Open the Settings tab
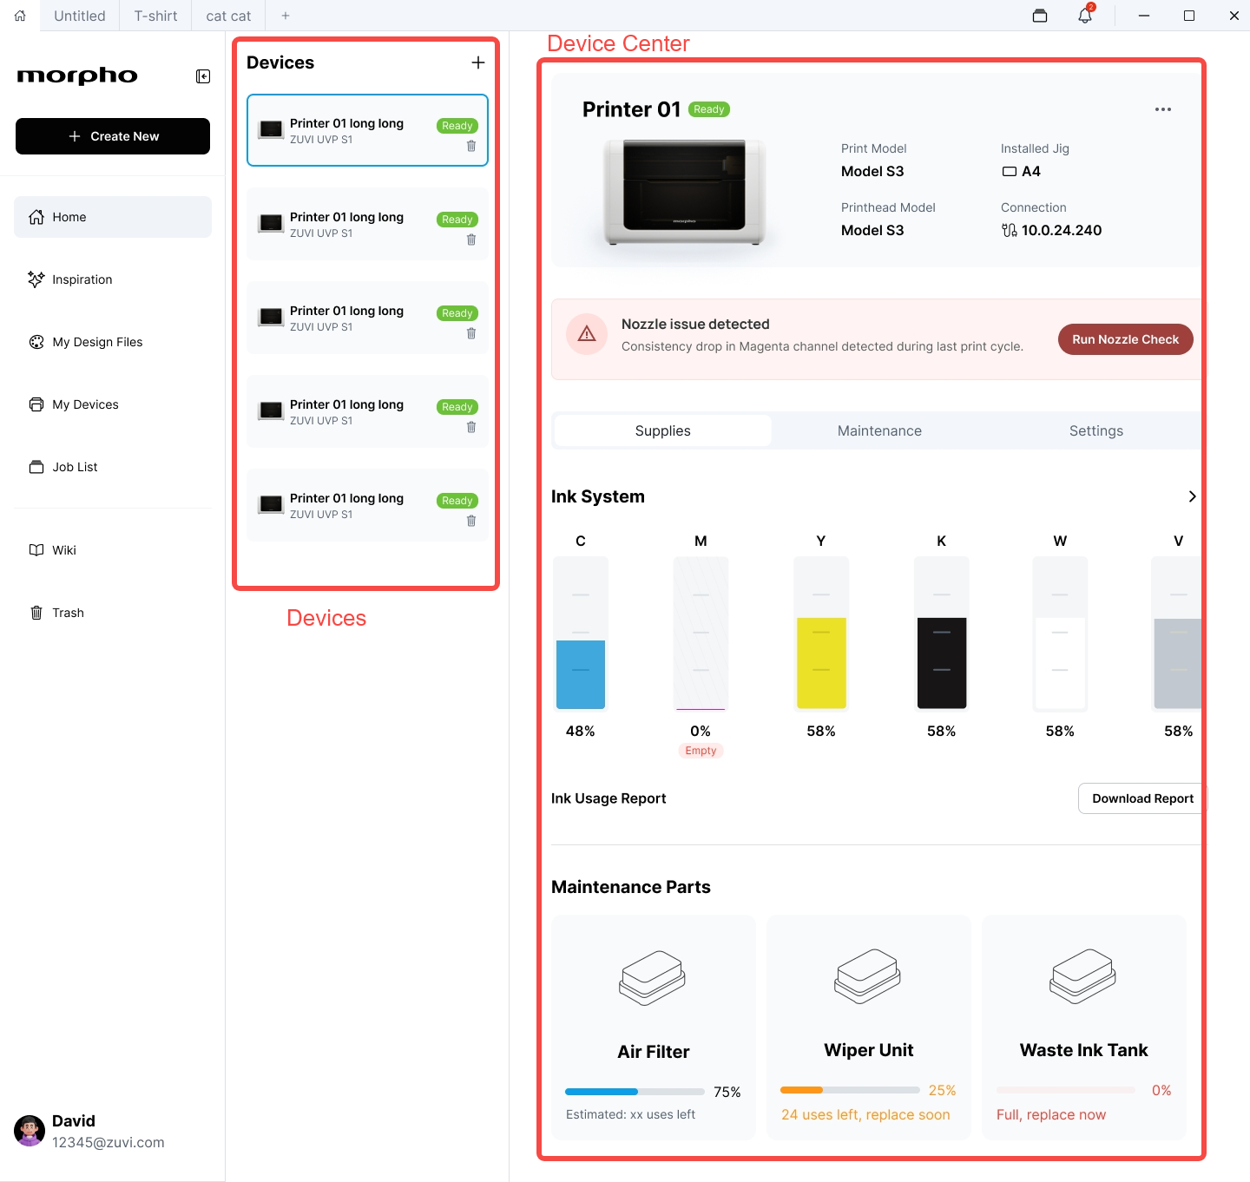 click(x=1096, y=430)
